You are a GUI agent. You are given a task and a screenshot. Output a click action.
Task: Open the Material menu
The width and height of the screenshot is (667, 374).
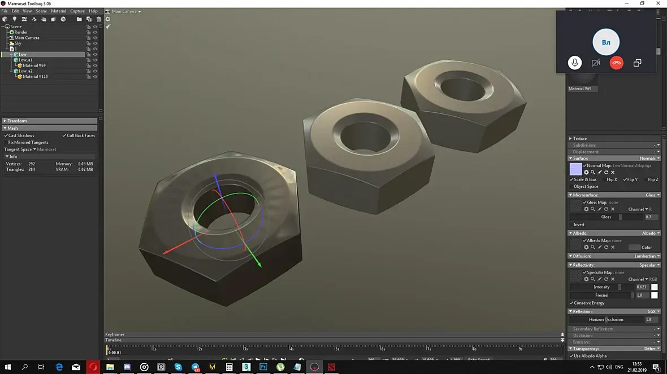[59, 11]
